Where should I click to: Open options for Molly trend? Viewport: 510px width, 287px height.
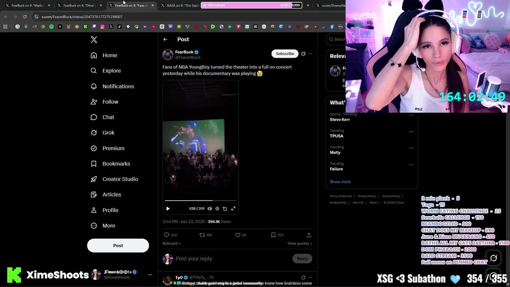[411, 148]
